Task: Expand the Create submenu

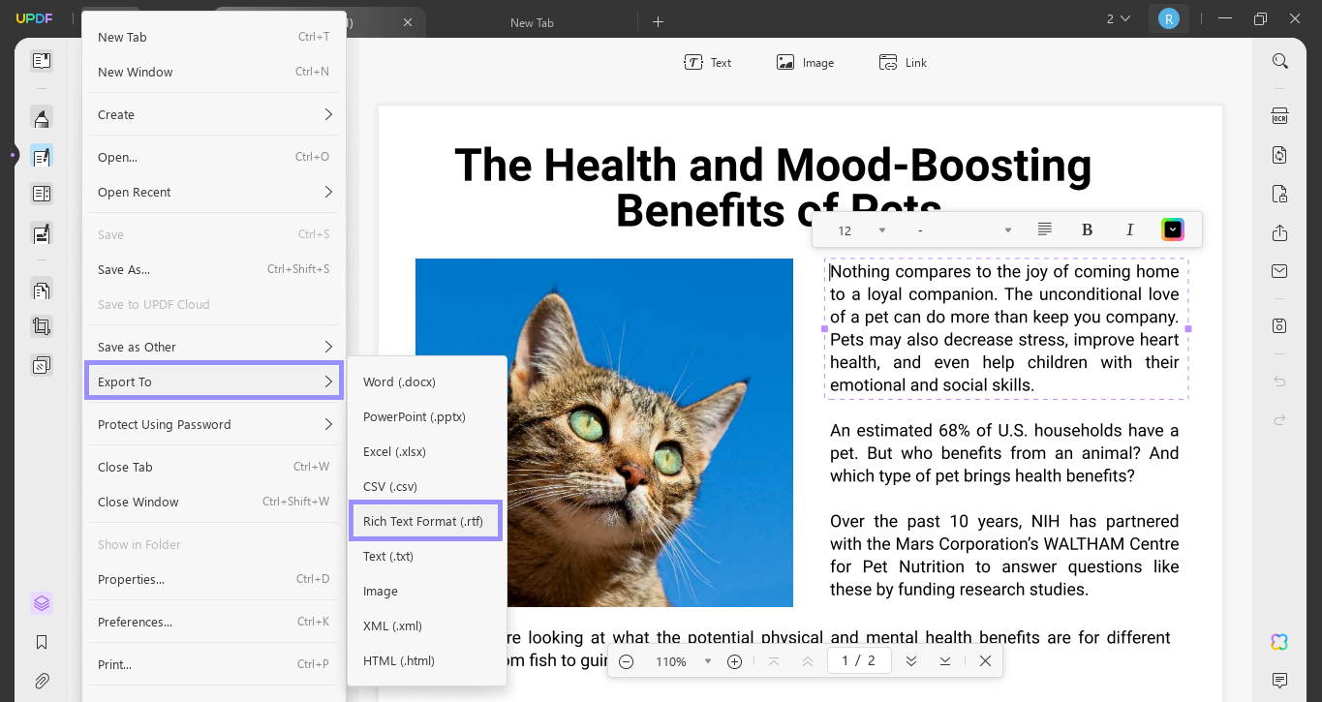Action: pyautogui.click(x=213, y=113)
